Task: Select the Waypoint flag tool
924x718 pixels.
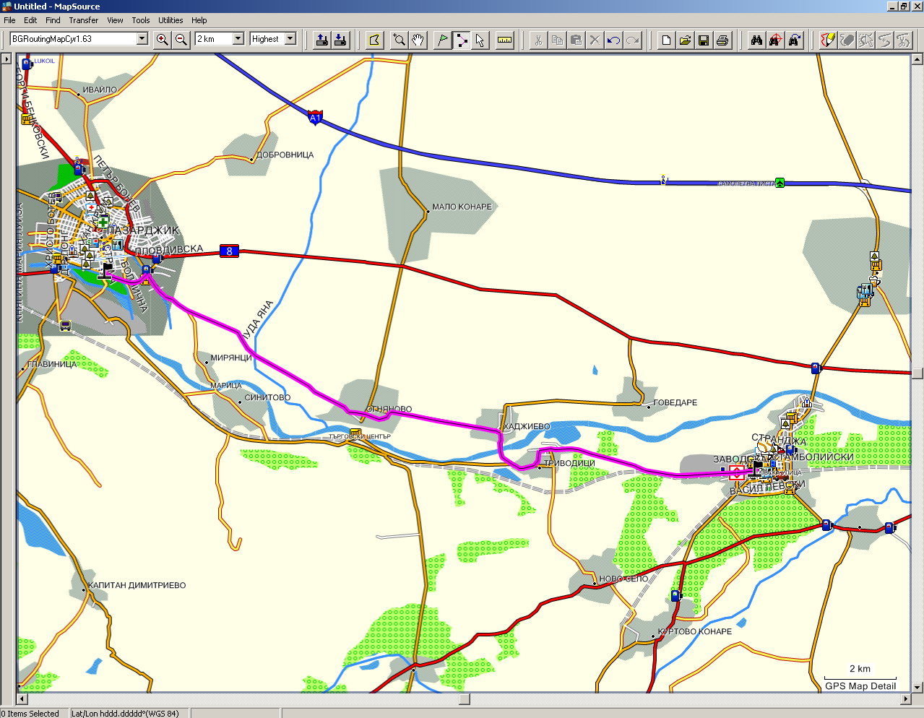Action: coord(442,40)
